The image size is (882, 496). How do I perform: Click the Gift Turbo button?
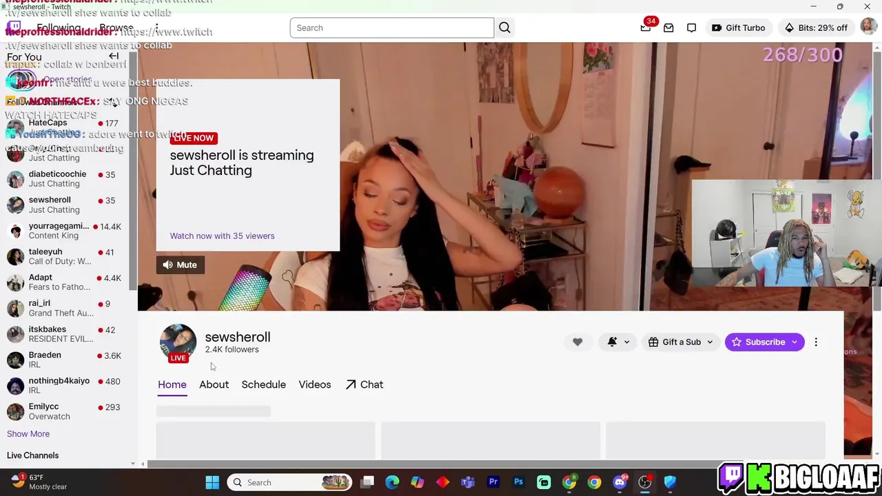(x=738, y=28)
